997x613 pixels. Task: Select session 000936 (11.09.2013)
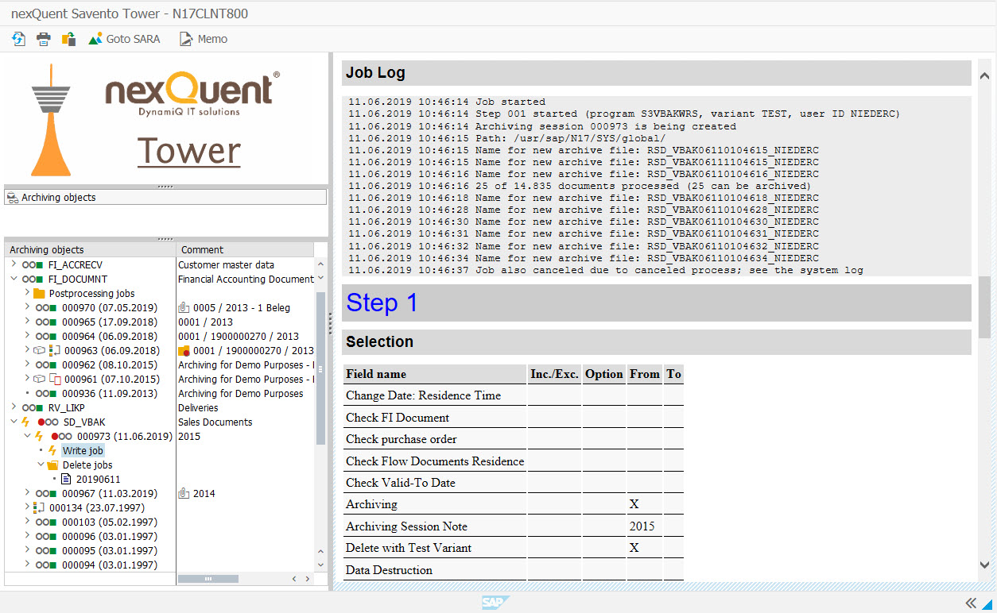point(111,393)
